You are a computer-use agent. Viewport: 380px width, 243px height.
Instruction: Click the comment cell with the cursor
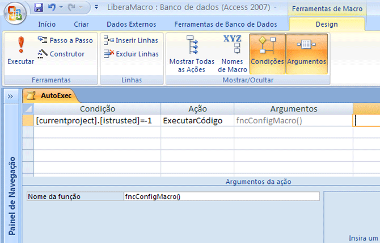(366, 120)
